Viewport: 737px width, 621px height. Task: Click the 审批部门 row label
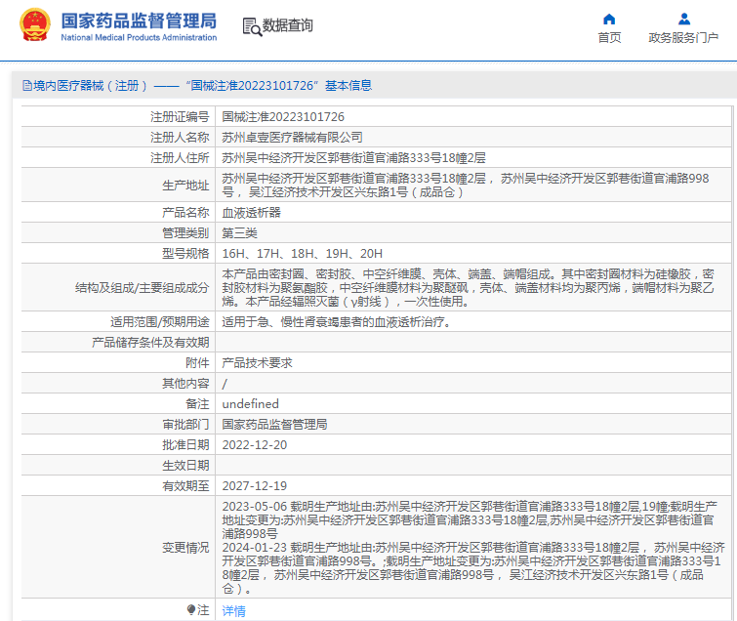185,425
